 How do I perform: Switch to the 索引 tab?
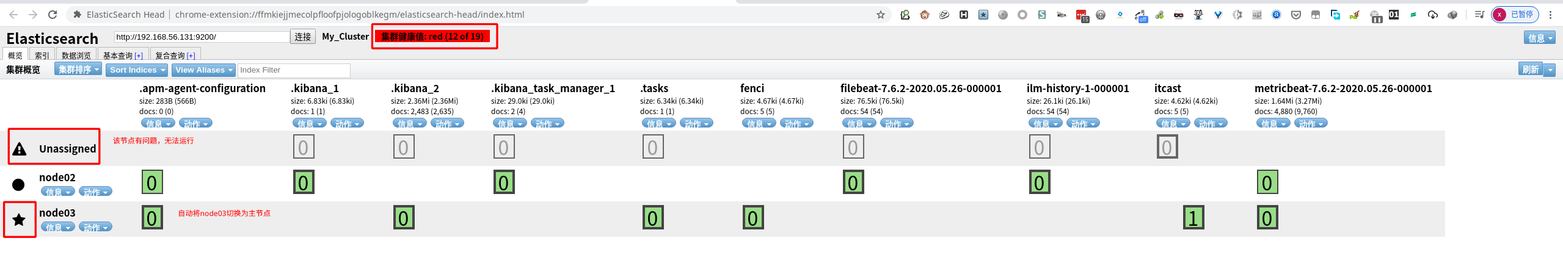point(42,55)
